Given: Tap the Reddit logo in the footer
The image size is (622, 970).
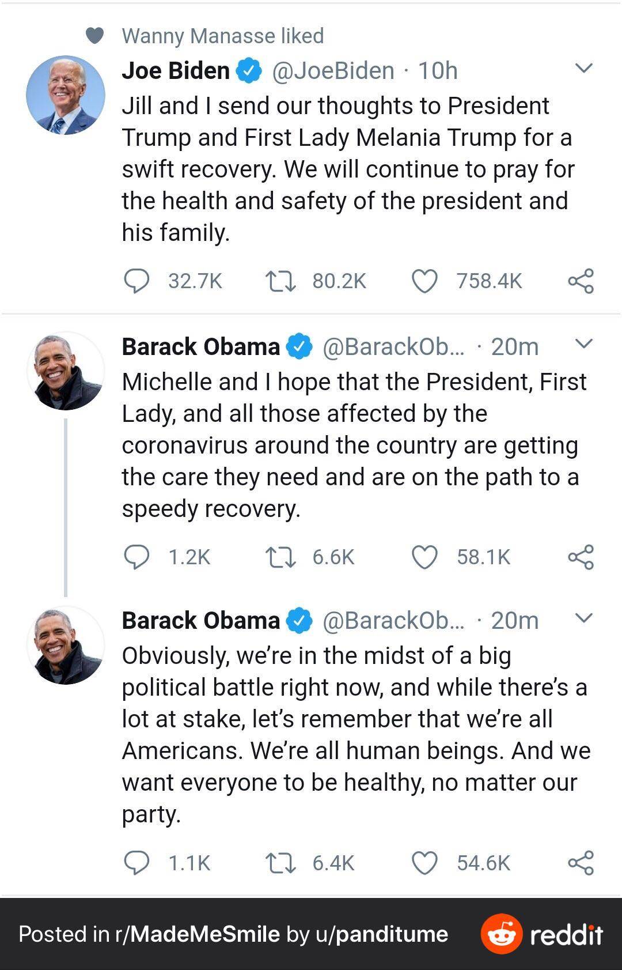Looking at the screenshot, I should point(542,934).
